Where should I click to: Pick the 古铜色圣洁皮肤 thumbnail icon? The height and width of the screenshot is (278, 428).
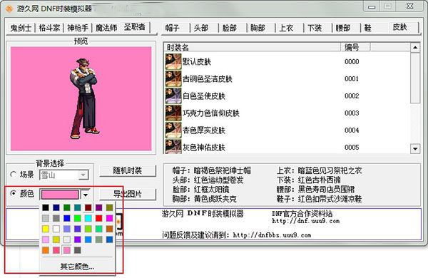173,79
